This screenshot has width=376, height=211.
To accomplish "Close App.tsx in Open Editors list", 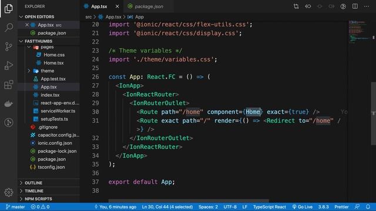I will tap(27, 25).
